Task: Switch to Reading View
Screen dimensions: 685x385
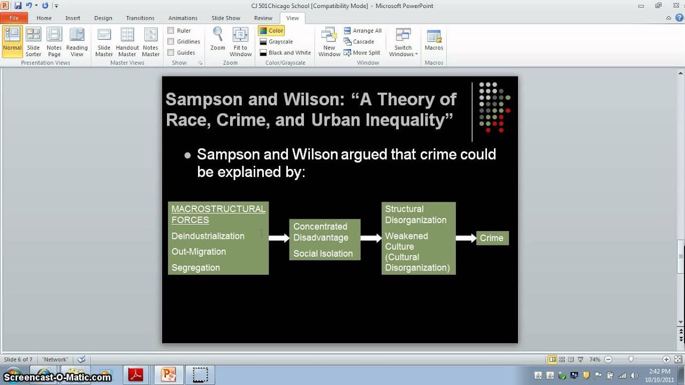Action: pyautogui.click(x=77, y=42)
